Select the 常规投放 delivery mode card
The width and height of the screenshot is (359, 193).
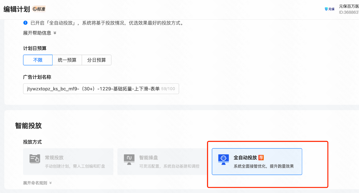tap(68, 161)
